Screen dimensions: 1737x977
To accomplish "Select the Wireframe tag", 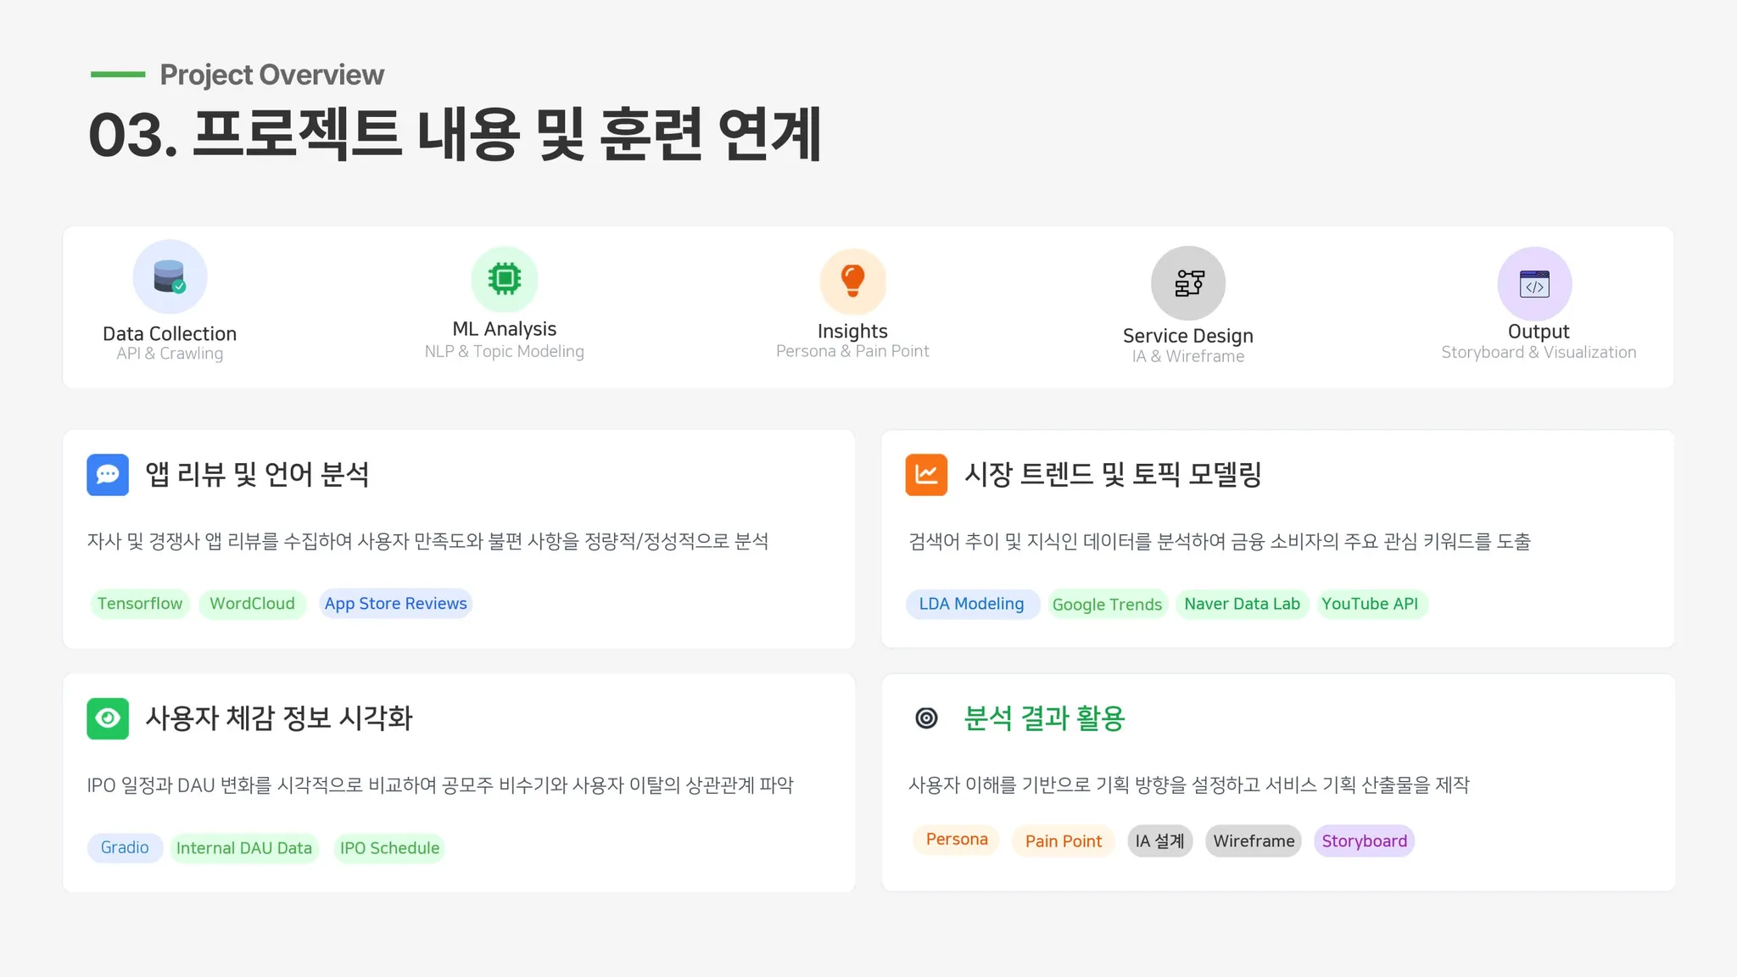I will click(x=1254, y=841).
